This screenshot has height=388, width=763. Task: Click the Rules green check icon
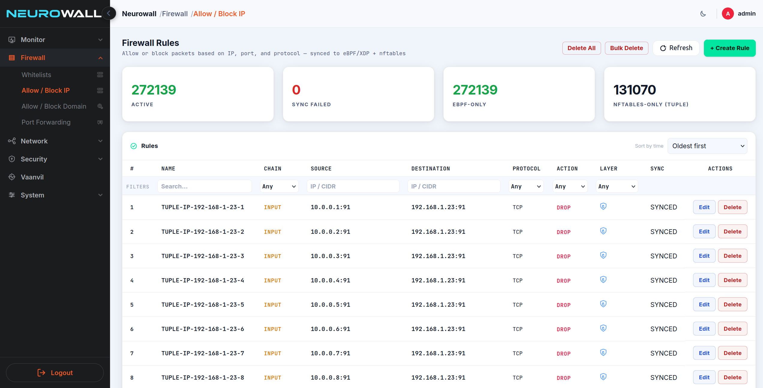pos(134,146)
